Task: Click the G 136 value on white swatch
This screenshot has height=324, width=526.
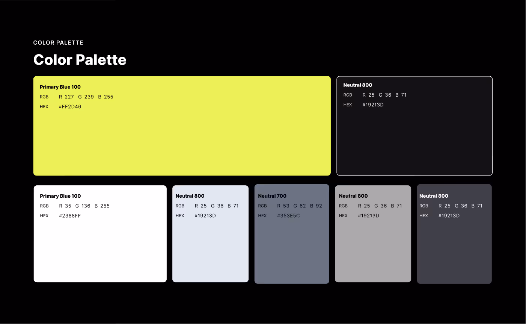Action: 83,206
